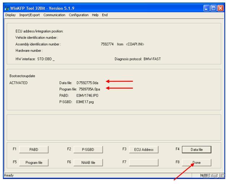Screen dimensions: 231x184
Task: Select the F4 Data file button
Action: tap(197, 150)
